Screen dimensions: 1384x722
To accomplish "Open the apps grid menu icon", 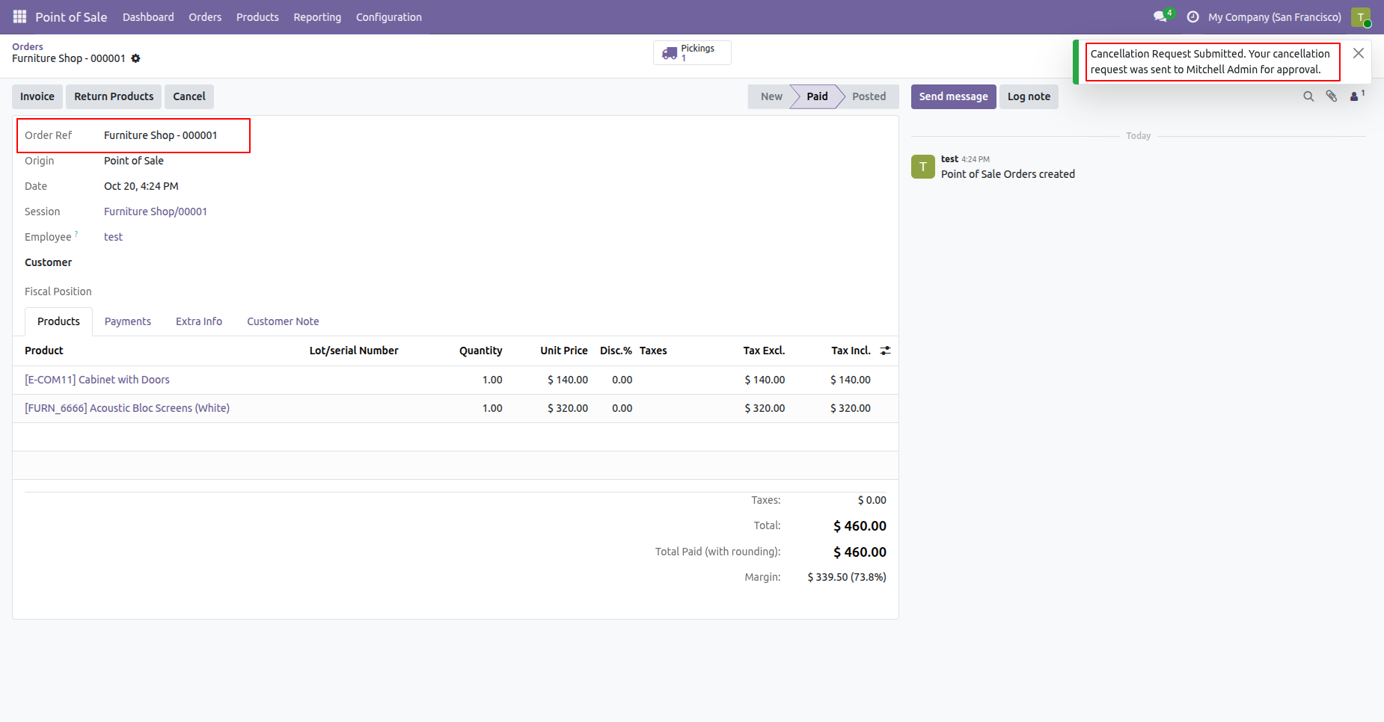I will pos(19,16).
